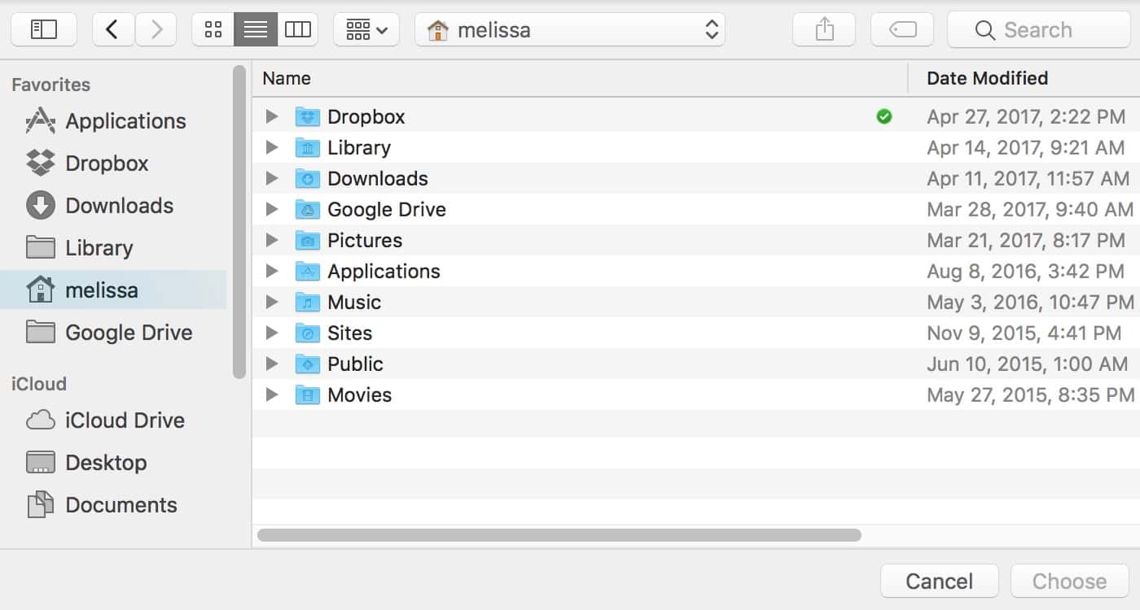Sort by the Name column header
This screenshot has width=1140, height=610.
(287, 78)
